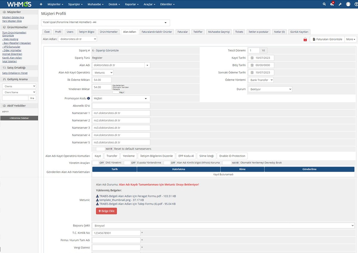Open the Muhasebe top menu

pyautogui.click(x=95, y=4)
